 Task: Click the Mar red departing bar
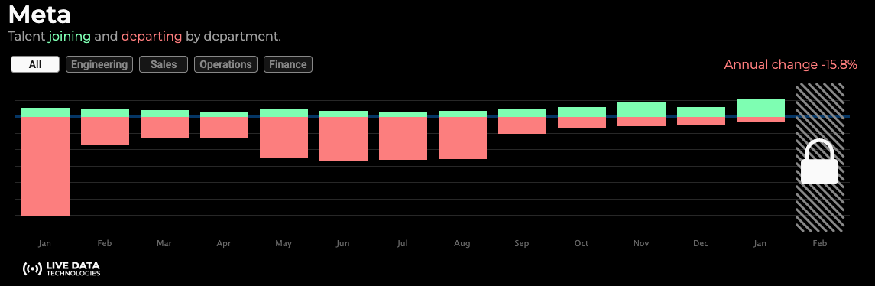[x=164, y=128]
